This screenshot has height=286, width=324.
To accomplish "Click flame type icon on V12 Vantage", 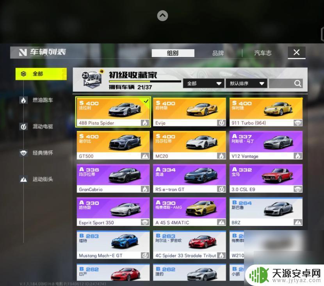I will tap(298, 156).
